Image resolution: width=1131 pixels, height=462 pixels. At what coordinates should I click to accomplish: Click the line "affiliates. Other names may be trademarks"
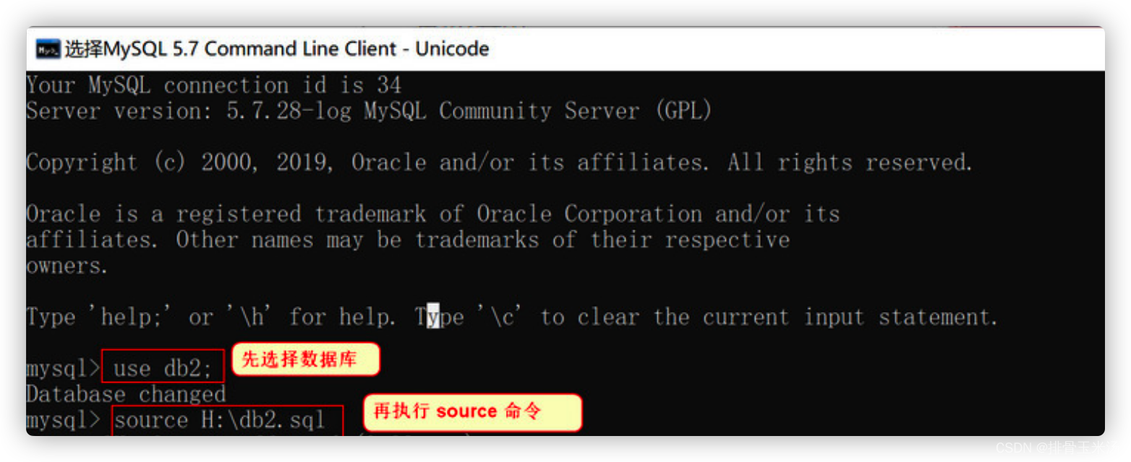pyautogui.click(x=408, y=240)
